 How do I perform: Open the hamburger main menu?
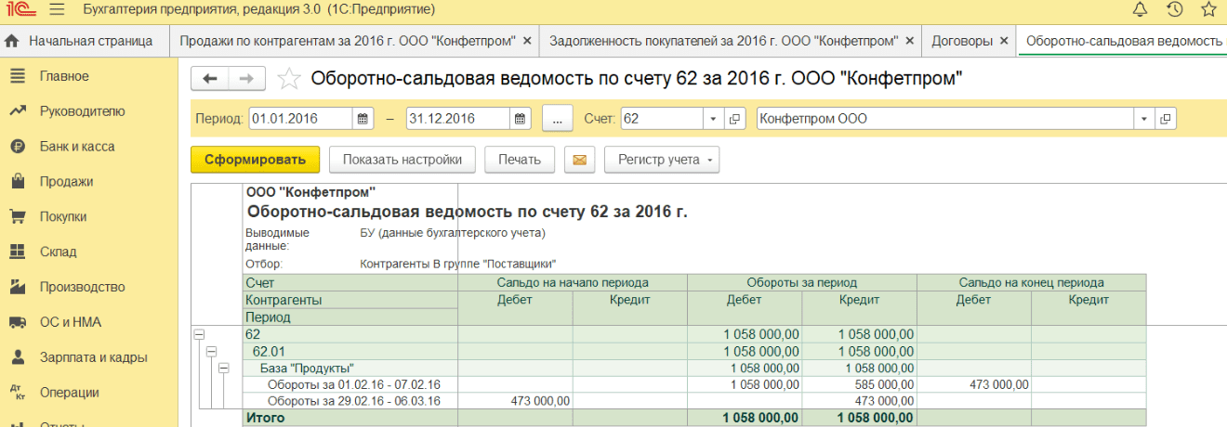57,10
